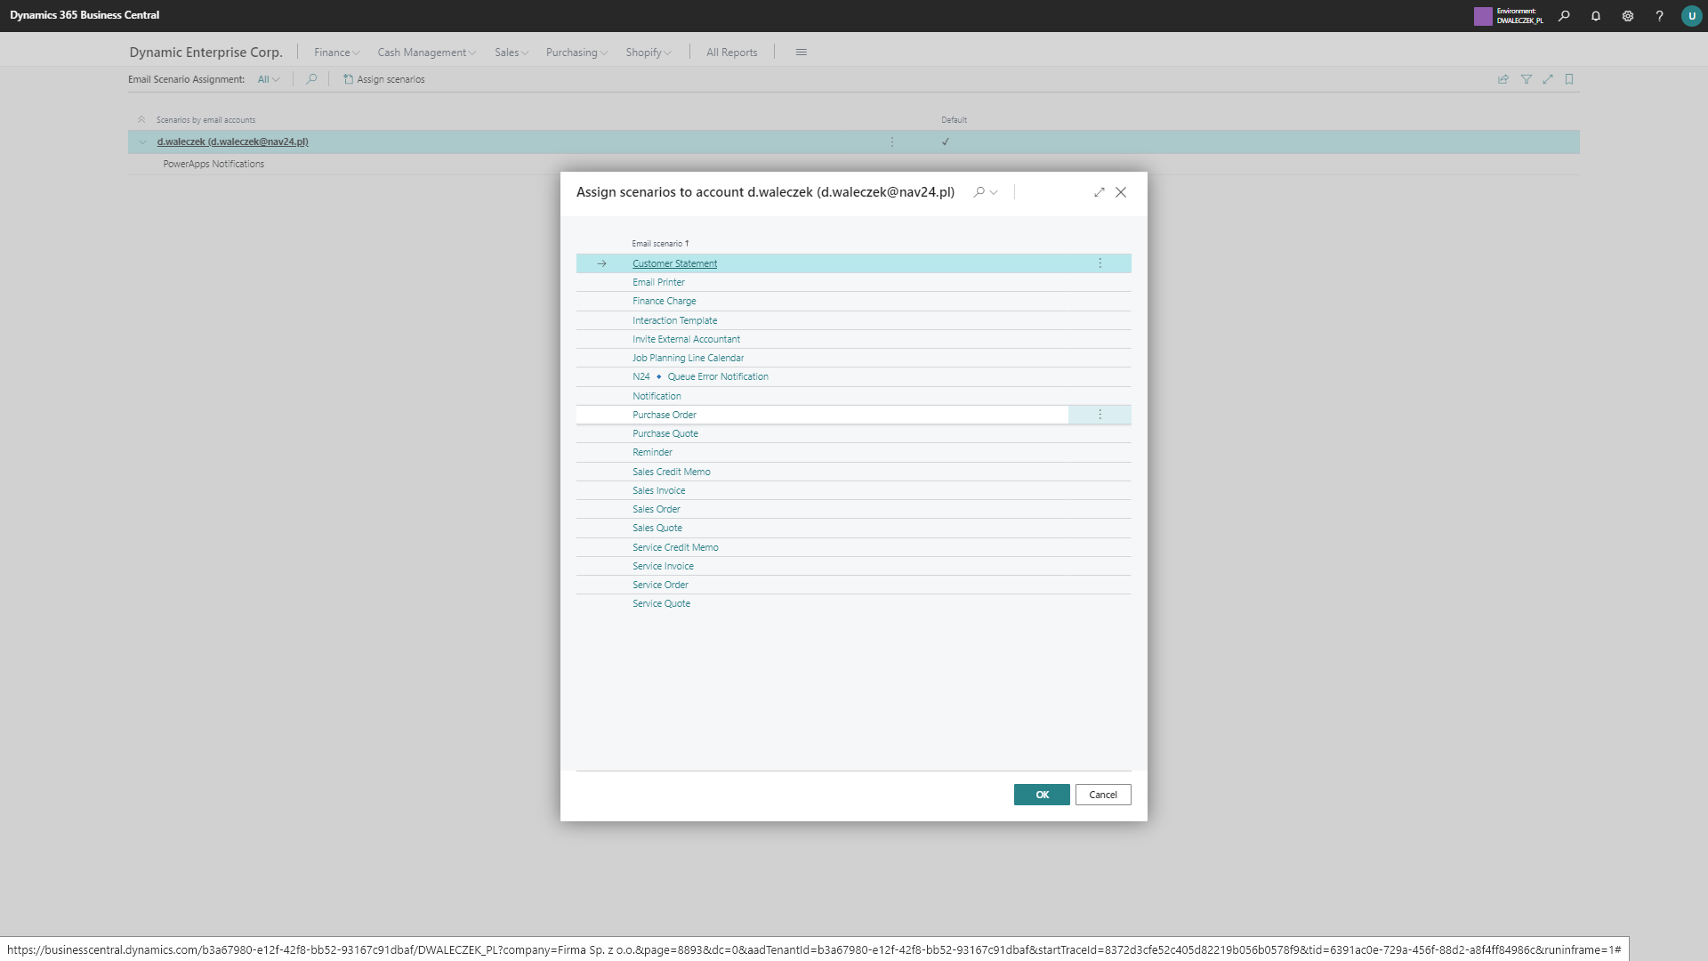Click the Default column header
Screen dimensions: 1708x961
pos(955,120)
